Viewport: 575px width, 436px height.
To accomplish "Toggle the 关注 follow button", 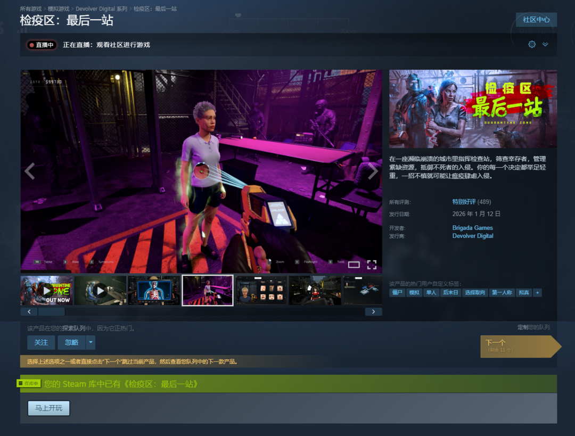I will 41,342.
